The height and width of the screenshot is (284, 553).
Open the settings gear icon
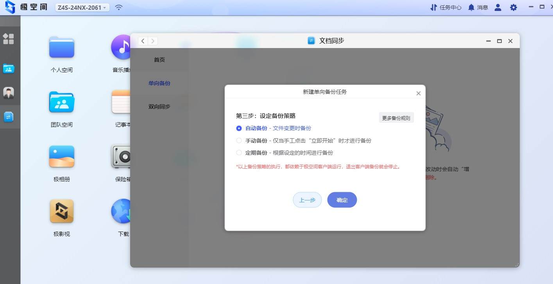513,7
